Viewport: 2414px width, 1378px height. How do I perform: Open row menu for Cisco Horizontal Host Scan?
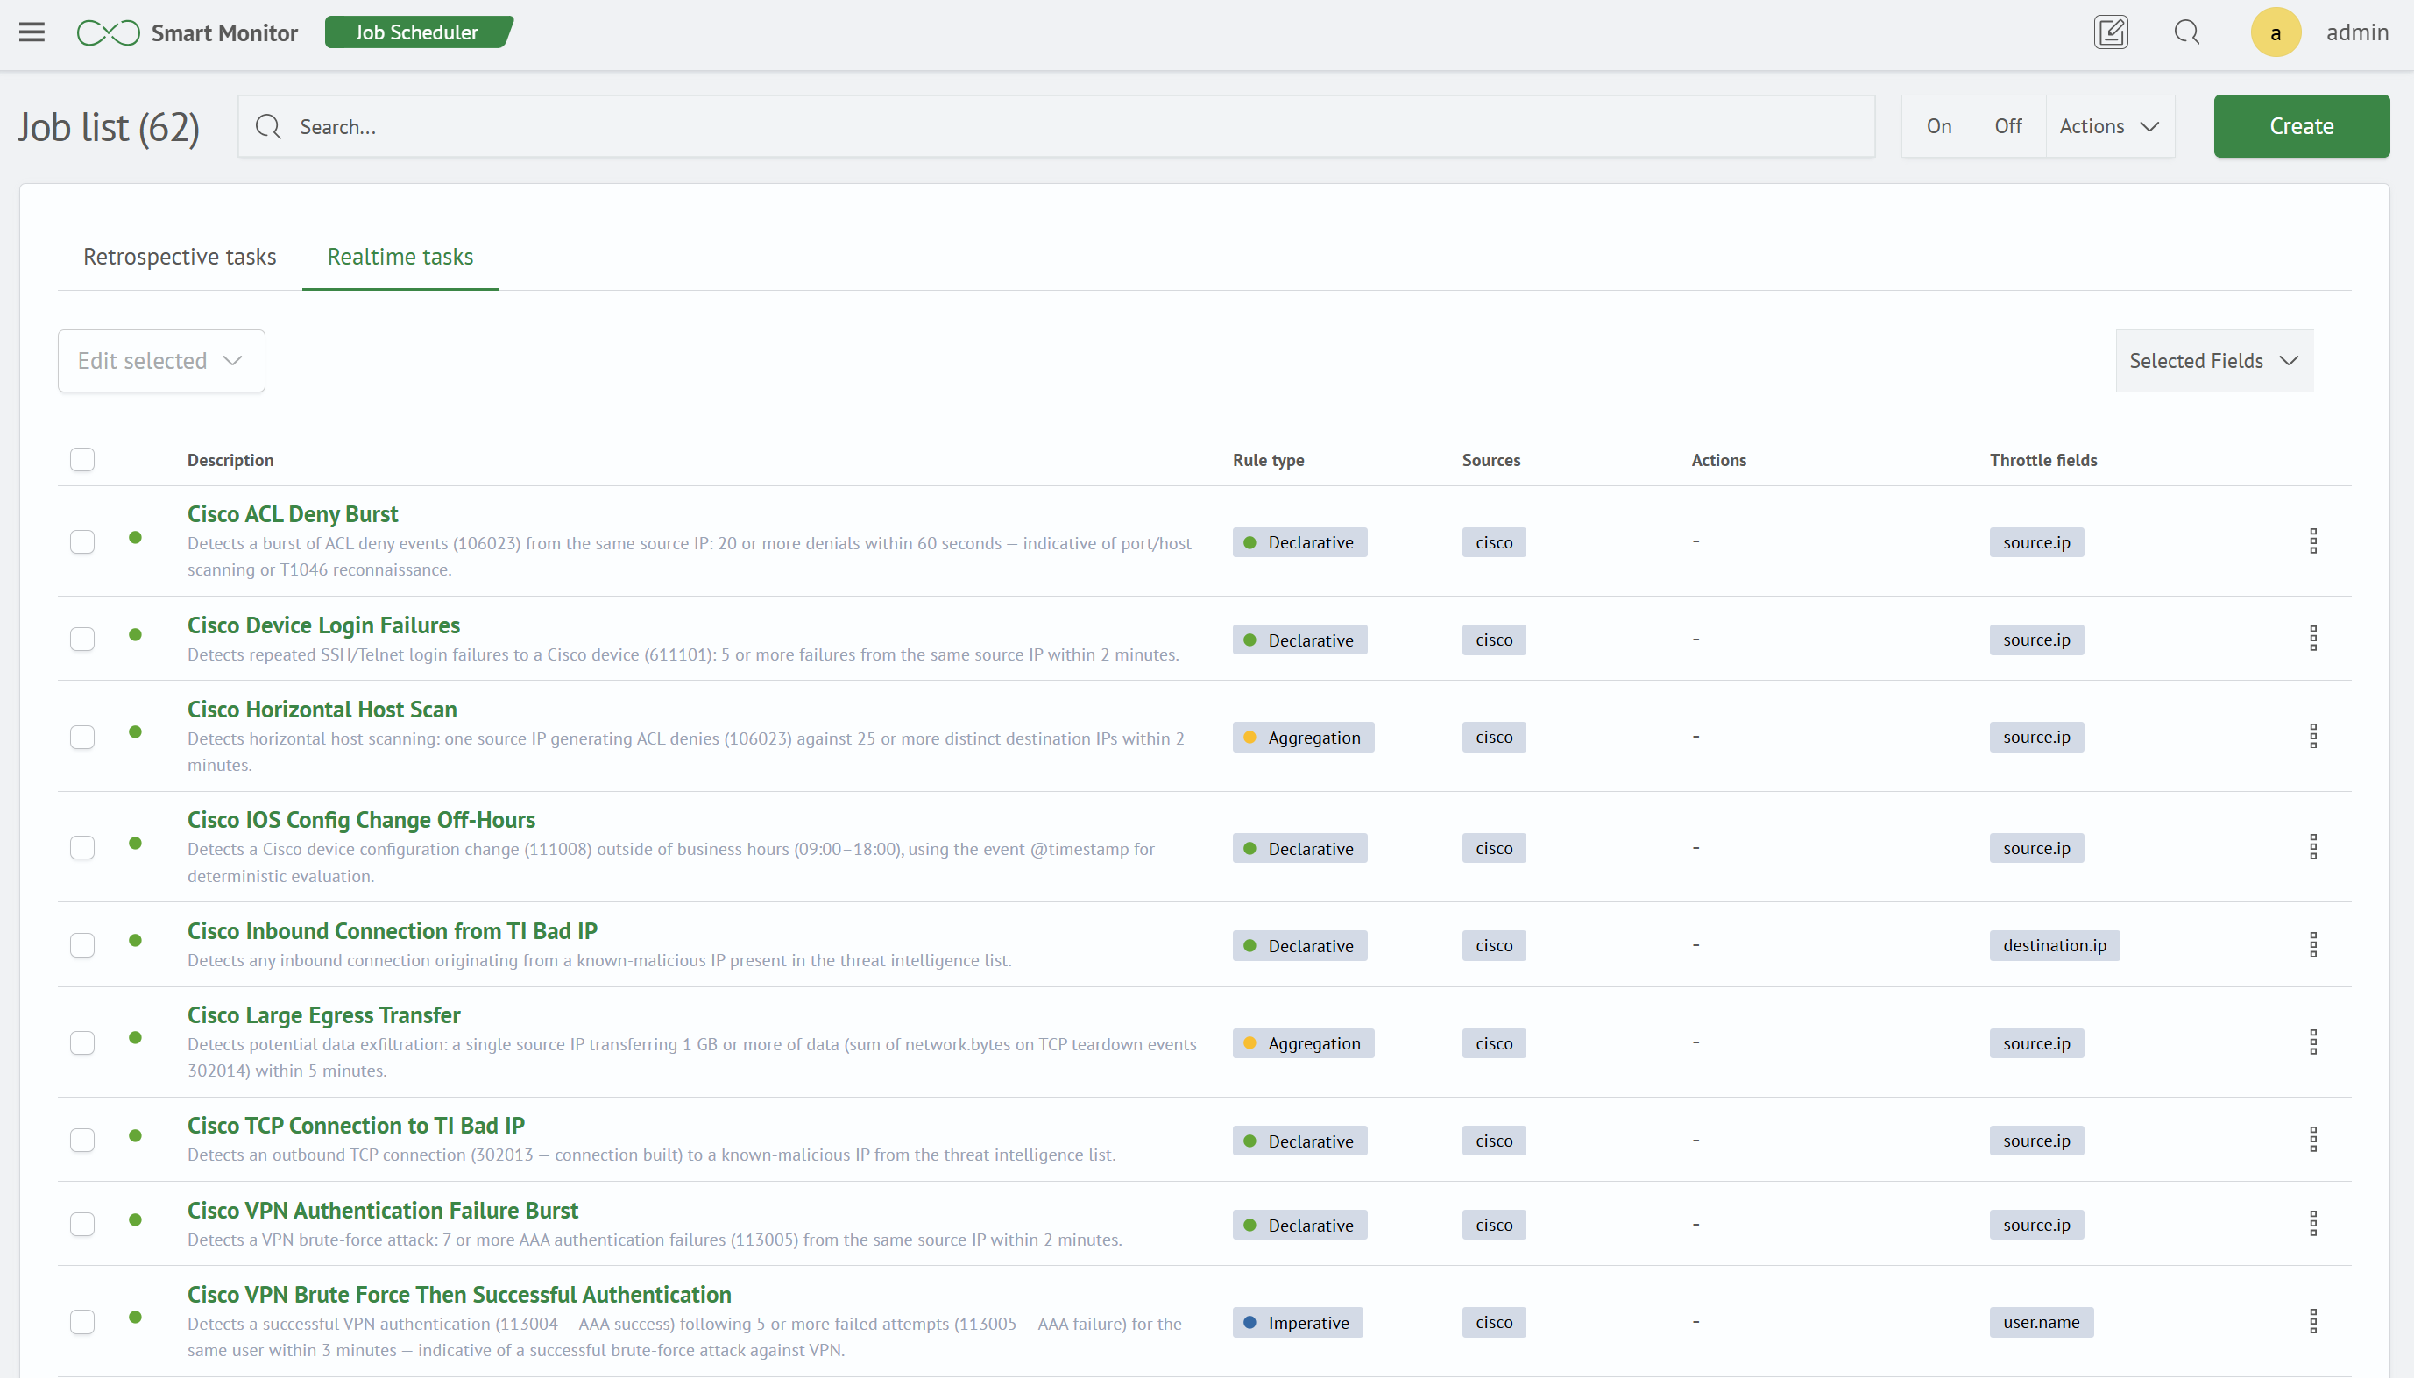coord(2312,737)
